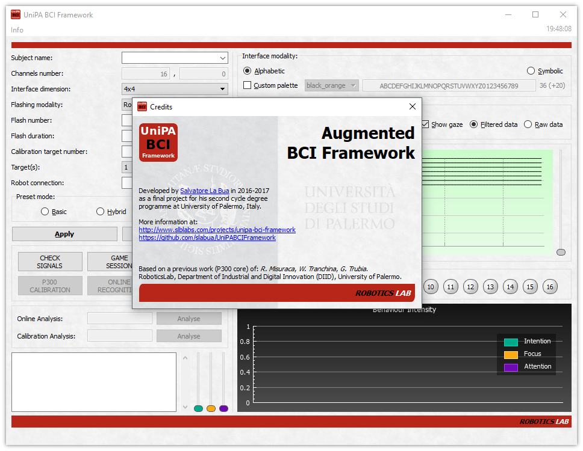The image size is (583, 451).
Task: Open the slblabs.com project page link
Action: (217, 230)
